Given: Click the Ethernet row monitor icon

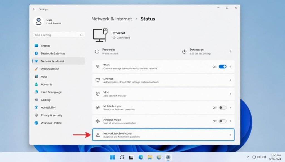Looking at the screenshot, I should (x=98, y=80).
